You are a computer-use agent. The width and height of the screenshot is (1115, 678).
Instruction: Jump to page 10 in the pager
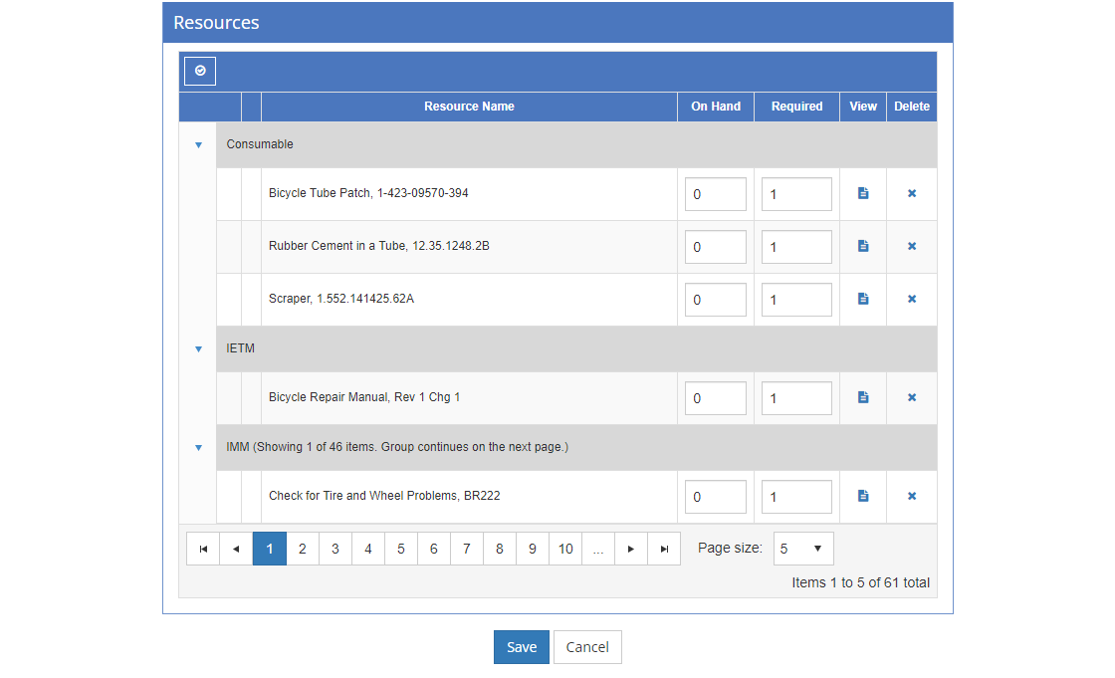(565, 549)
